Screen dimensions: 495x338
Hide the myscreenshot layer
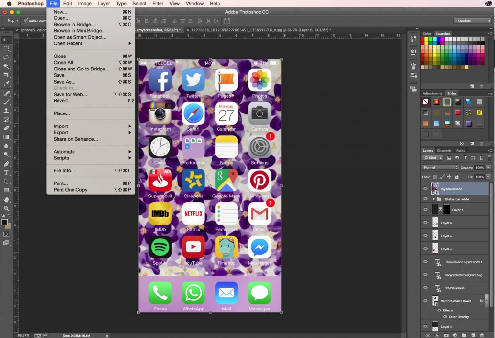425,188
